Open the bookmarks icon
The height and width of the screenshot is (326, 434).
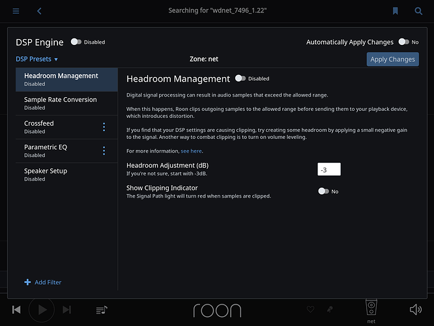396,11
